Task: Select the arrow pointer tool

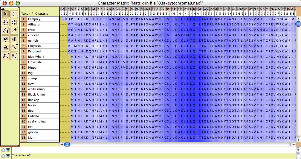Action: (5, 14)
